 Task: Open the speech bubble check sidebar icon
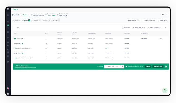(x=8, y=52)
